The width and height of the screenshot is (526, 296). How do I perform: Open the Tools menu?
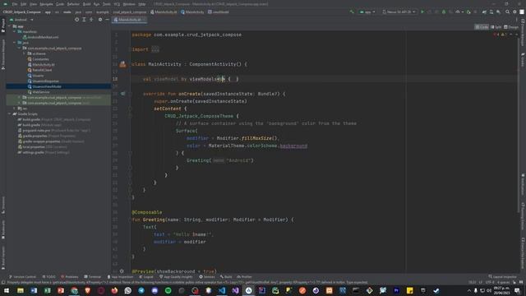tap(107, 4)
